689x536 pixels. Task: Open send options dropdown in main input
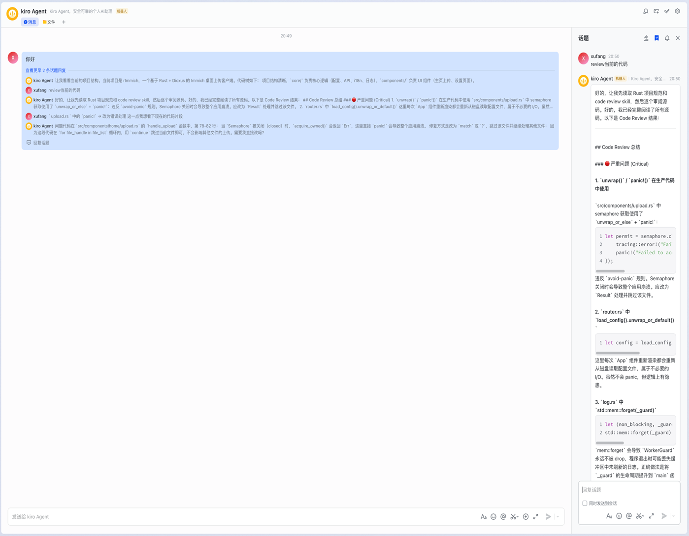coord(558,517)
